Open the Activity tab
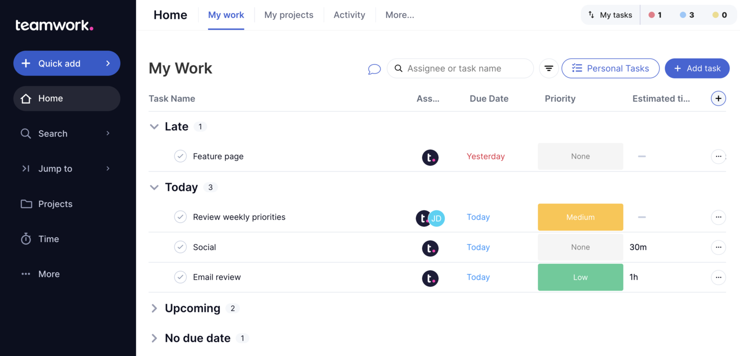The image size is (740, 356). 349,14
